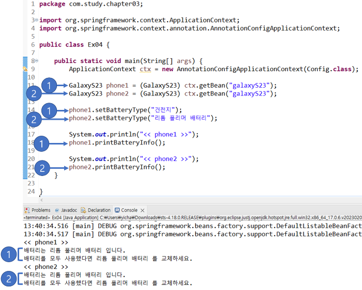The width and height of the screenshot is (362, 290).
Task: Click the "리튬 폴리머 배터리" string literal
Action: point(180,118)
